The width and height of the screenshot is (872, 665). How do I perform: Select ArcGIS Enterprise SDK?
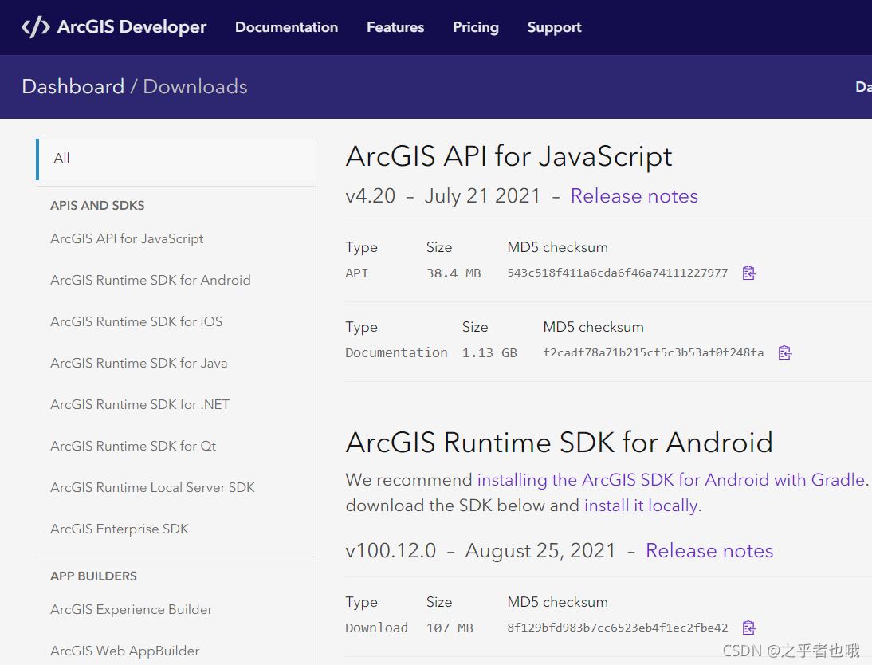coord(119,529)
